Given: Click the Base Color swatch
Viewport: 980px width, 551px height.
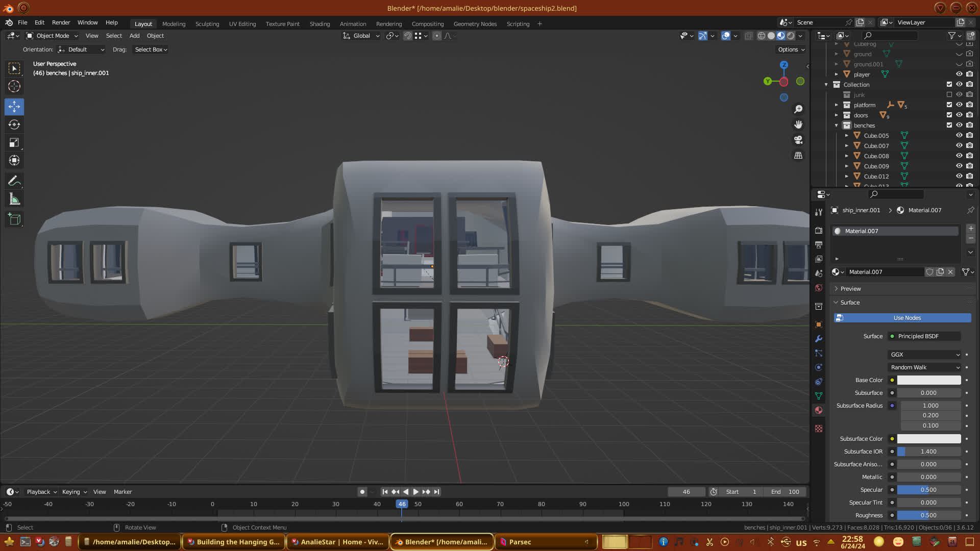Looking at the screenshot, I should pyautogui.click(x=928, y=380).
